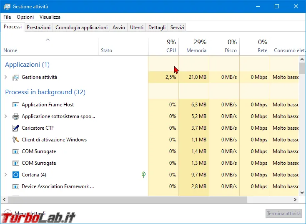306x224 pixels.
Task: Expand Applicazione sottosistema spooler group
Action: click(x=6, y=116)
